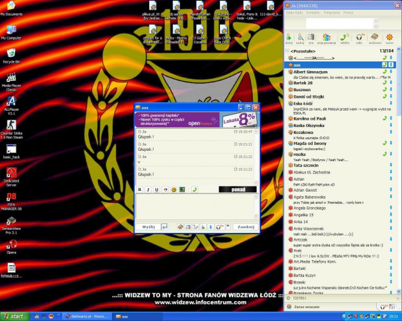Image resolution: width=402 pixels, height=321 pixels.
Task: Expand more chat toolbar options chevron
Action: (x=228, y=227)
